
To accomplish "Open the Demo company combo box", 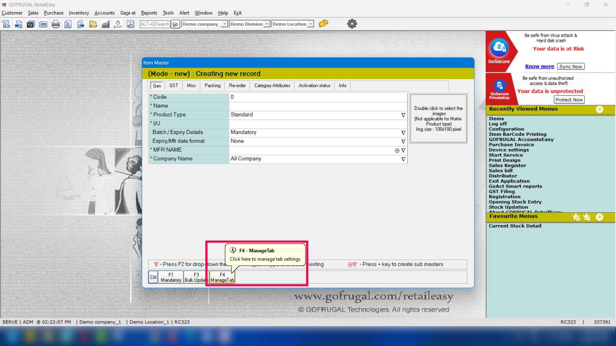I will click(x=225, y=24).
